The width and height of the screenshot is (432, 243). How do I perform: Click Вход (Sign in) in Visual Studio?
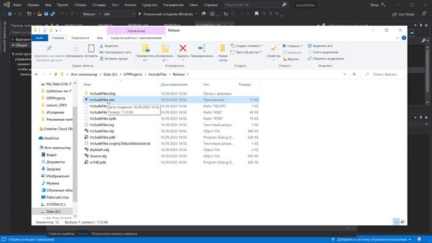tap(377, 5)
